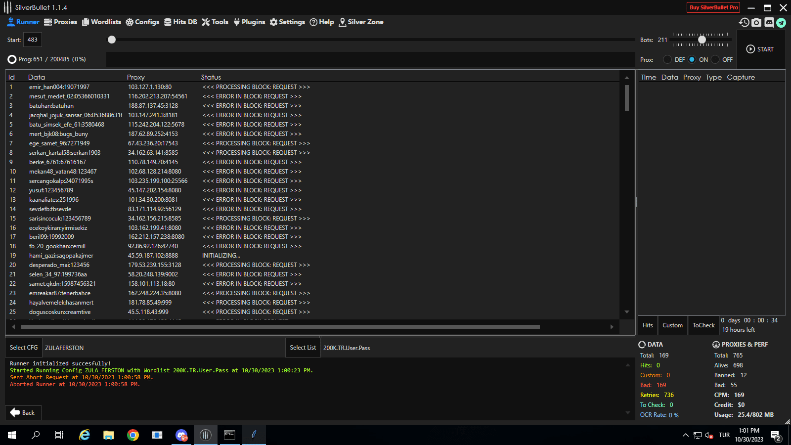
Task: Select the ON proxy mode radio button
Action: (x=692, y=59)
